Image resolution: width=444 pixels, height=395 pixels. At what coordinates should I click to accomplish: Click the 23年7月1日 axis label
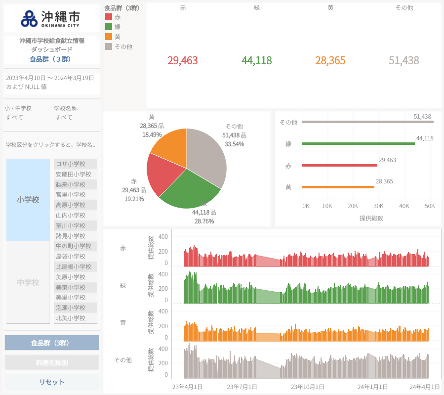[242, 387]
